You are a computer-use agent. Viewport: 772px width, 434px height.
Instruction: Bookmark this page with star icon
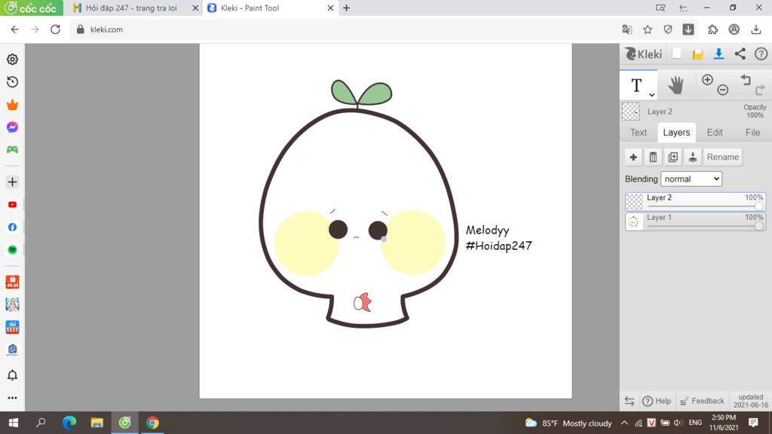[648, 29]
